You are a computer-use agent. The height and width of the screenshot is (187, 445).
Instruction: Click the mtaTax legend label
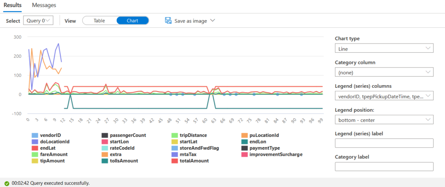tap(189, 154)
